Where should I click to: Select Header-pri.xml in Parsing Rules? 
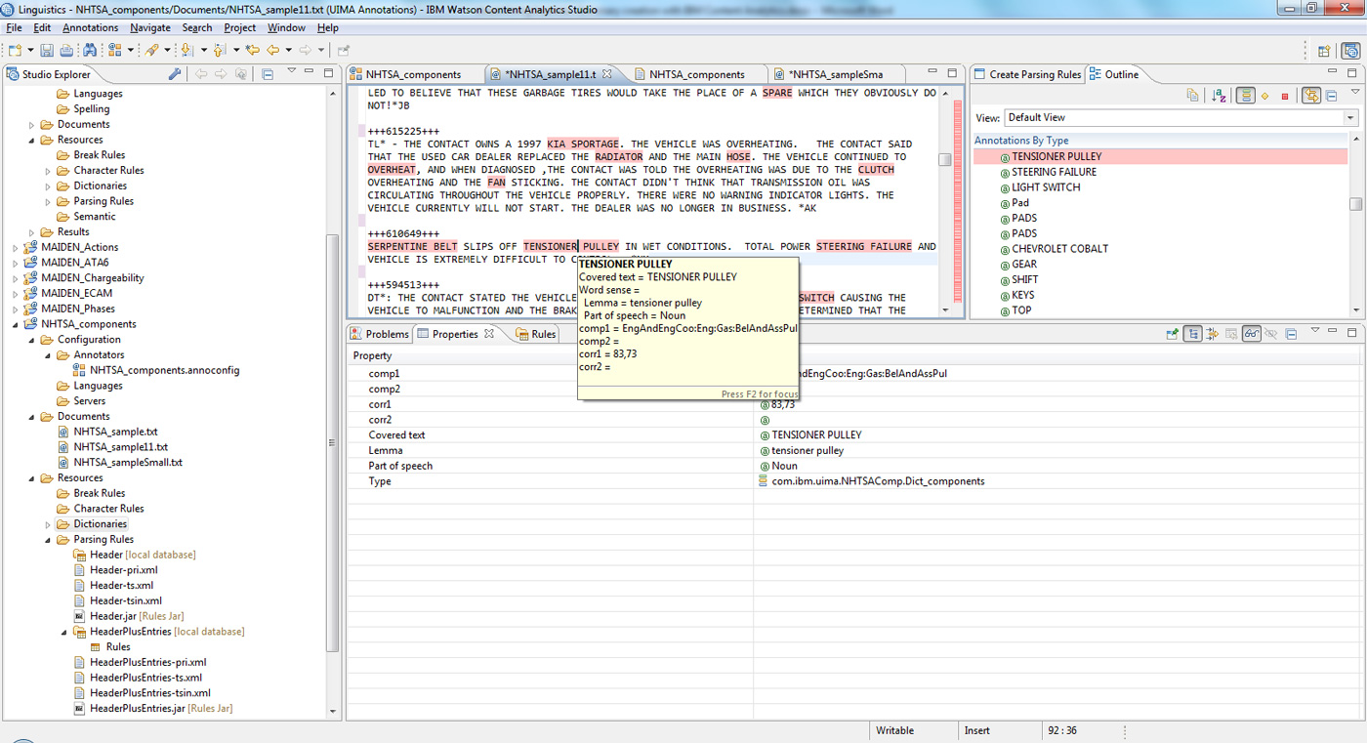123,570
